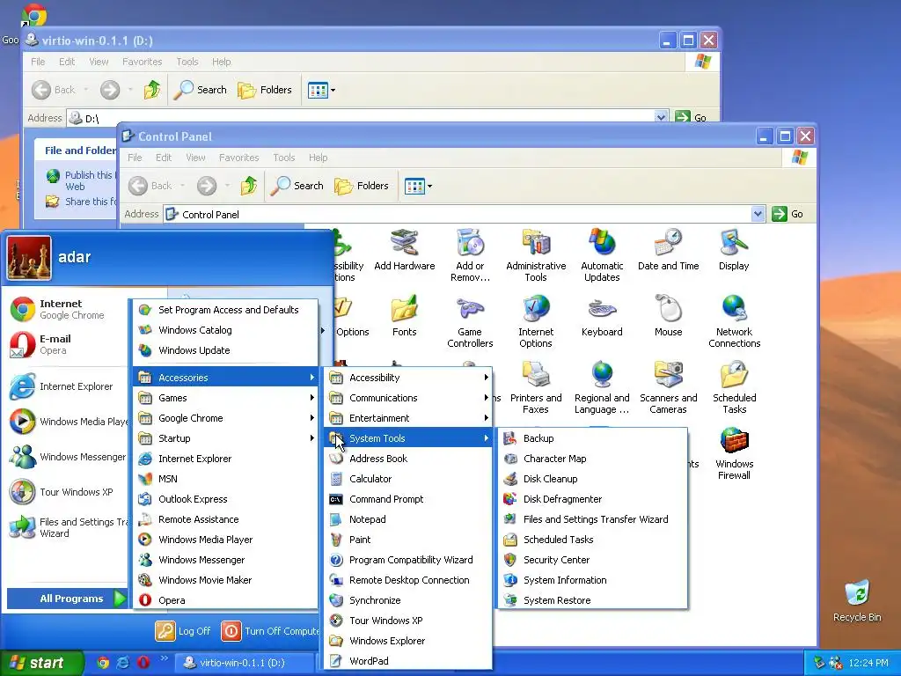Open Game Controllers icon
This screenshot has height=676, width=901.
(470, 322)
